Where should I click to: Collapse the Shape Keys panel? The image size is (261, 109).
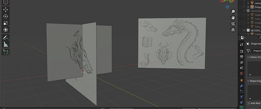tap(248, 81)
